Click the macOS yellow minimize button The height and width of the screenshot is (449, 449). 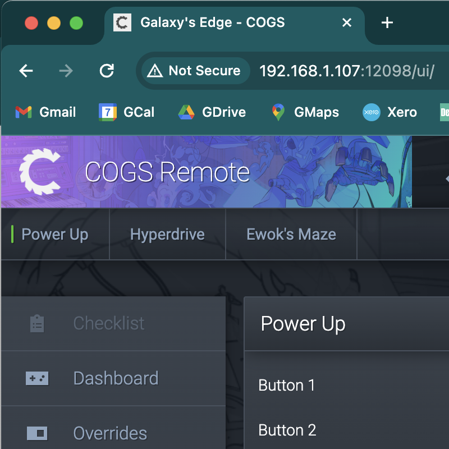tap(54, 23)
